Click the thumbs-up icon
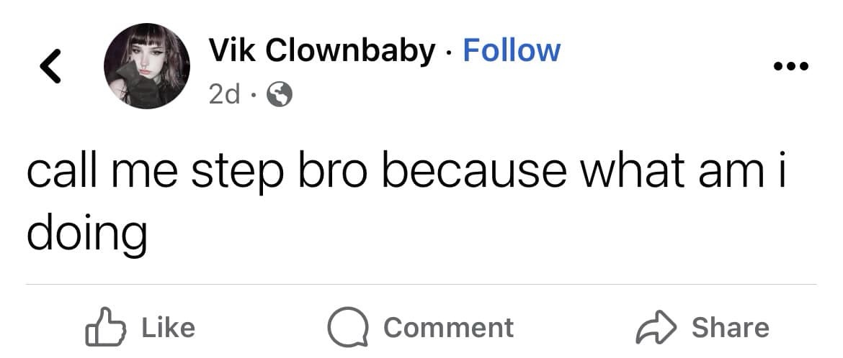The height and width of the screenshot is (358, 843). pyautogui.click(x=106, y=328)
